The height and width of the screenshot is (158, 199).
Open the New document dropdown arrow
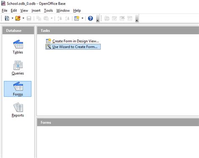coord(12,18)
